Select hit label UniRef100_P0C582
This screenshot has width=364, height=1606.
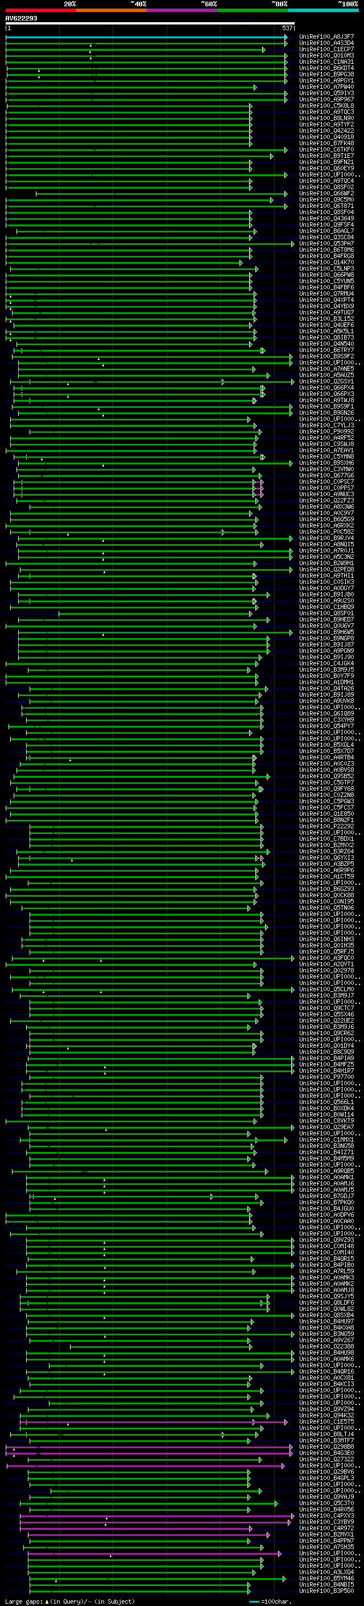pyautogui.click(x=326, y=532)
